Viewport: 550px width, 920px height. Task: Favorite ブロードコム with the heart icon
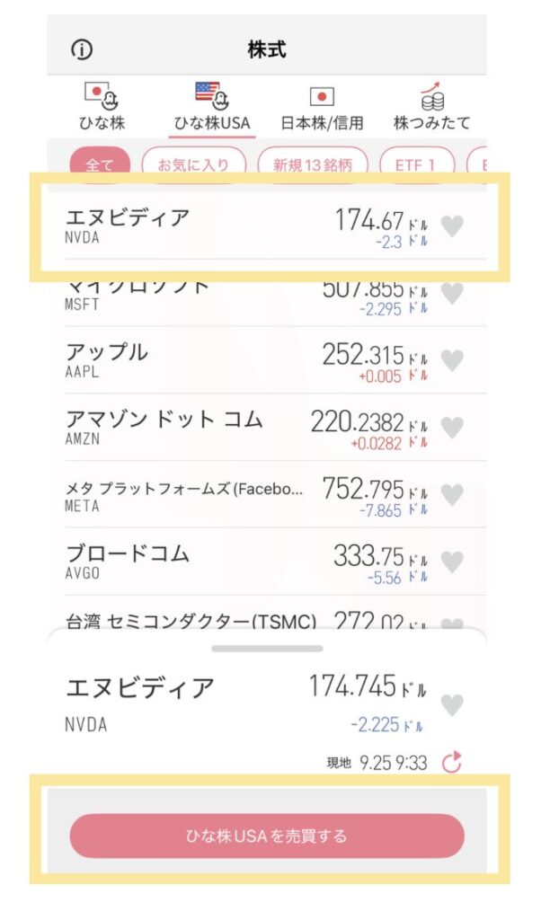coord(452,562)
